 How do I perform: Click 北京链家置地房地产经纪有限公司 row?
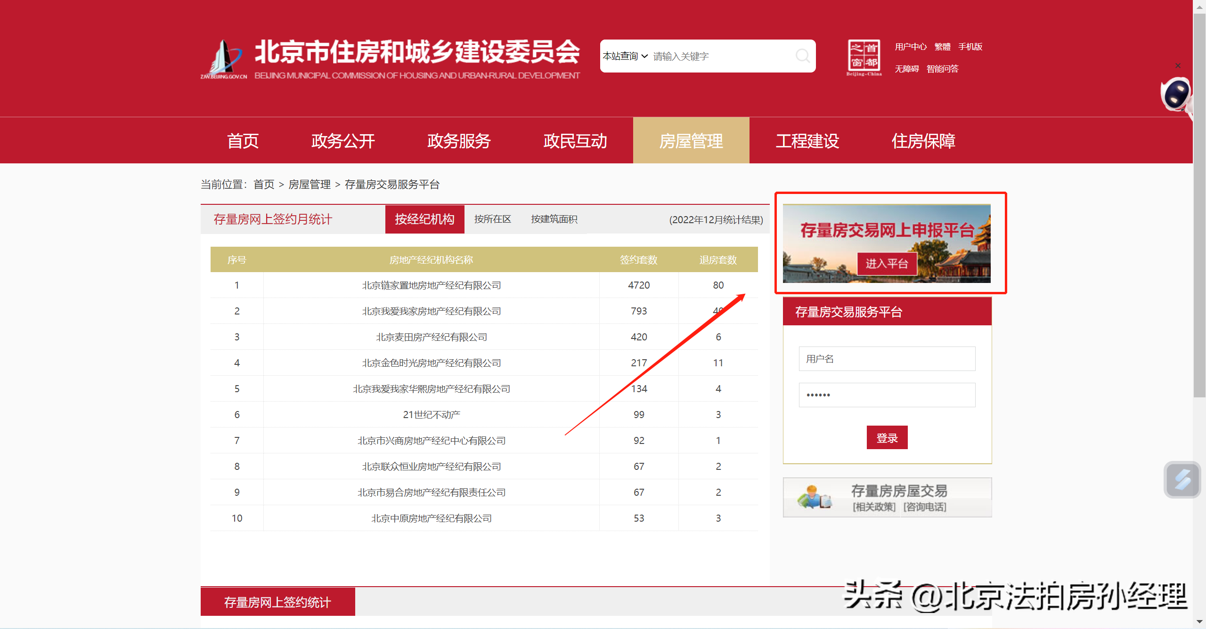point(484,285)
